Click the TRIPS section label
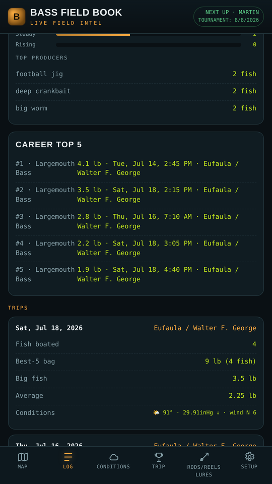The height and width of the screenshot is (484, 272). point(18,308)
